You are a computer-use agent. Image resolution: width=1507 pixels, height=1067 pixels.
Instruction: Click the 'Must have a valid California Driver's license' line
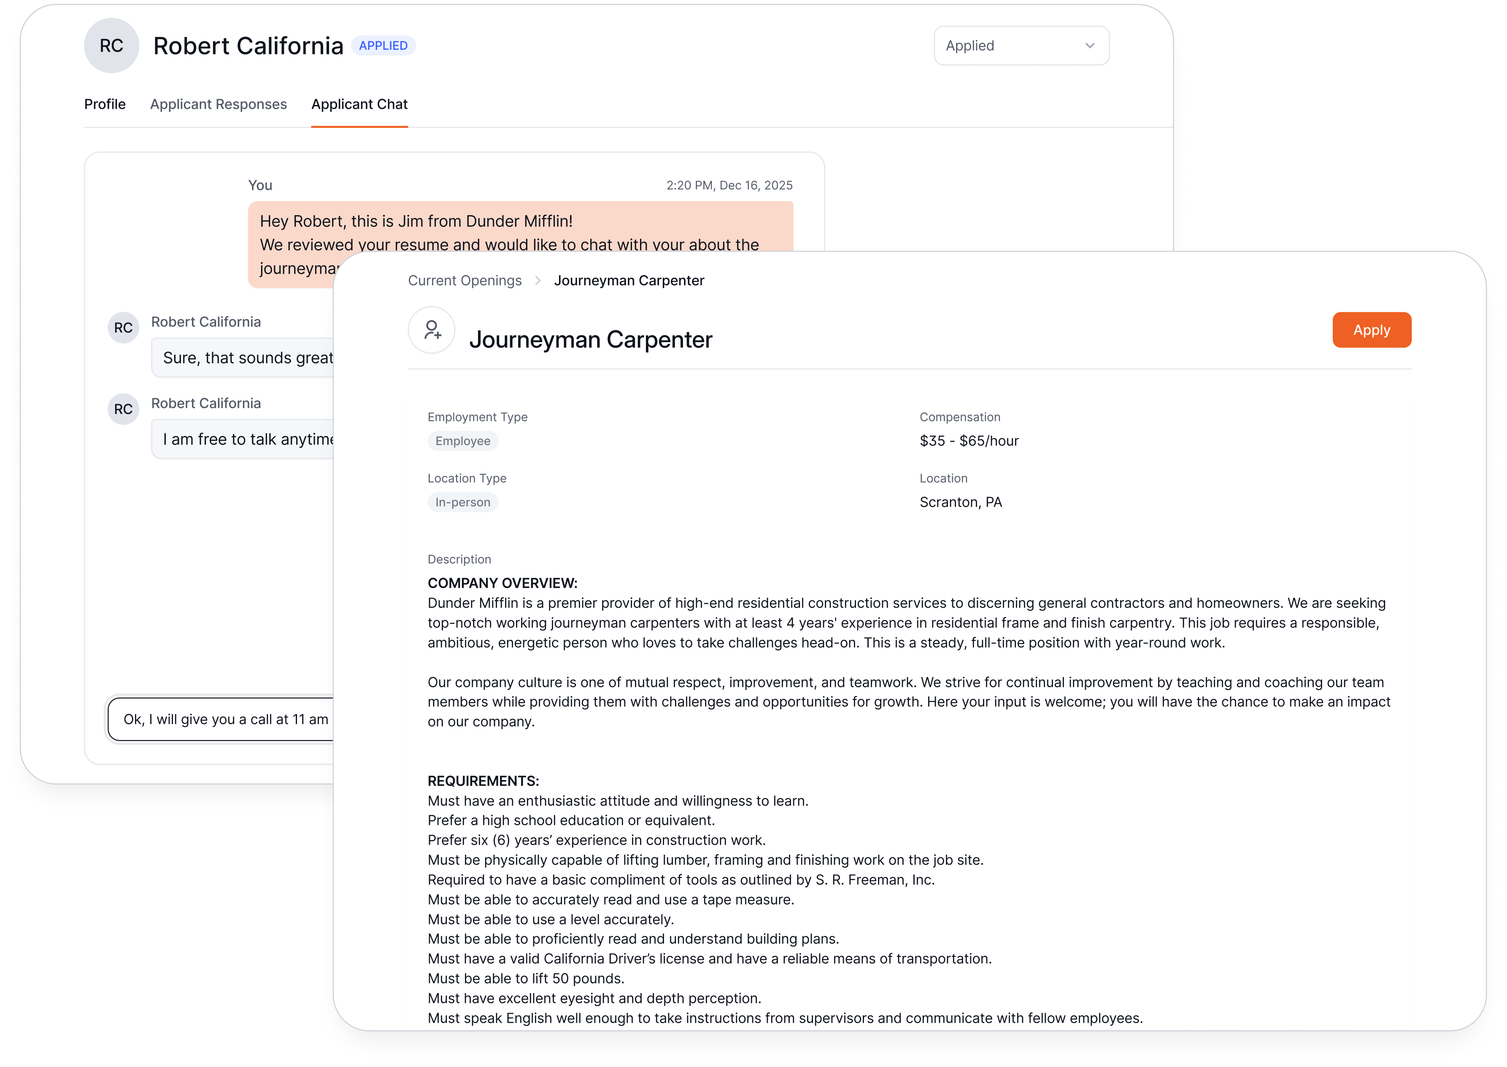click(x=710, y=959)
